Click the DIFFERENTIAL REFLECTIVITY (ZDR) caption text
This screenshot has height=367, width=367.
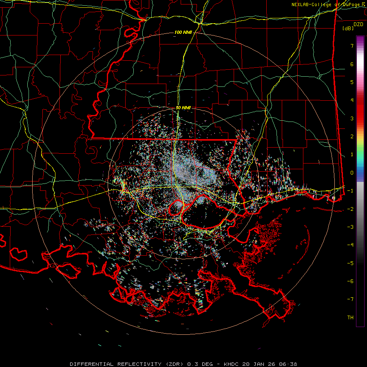click(x=128, y=364)
